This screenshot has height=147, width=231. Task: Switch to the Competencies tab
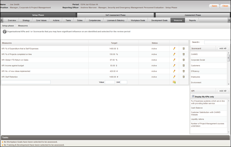click(x=95, y=20)
